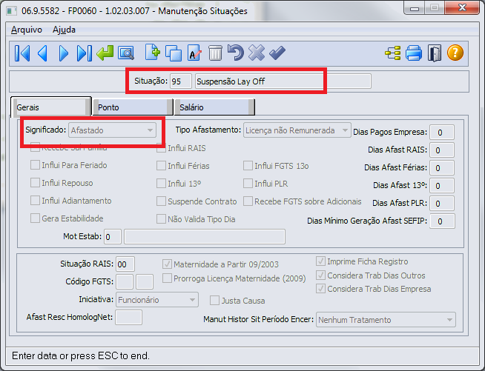This screenshot has height=371, width=485.
Task: Go to the previous record arrow
Action: [43, 53]
